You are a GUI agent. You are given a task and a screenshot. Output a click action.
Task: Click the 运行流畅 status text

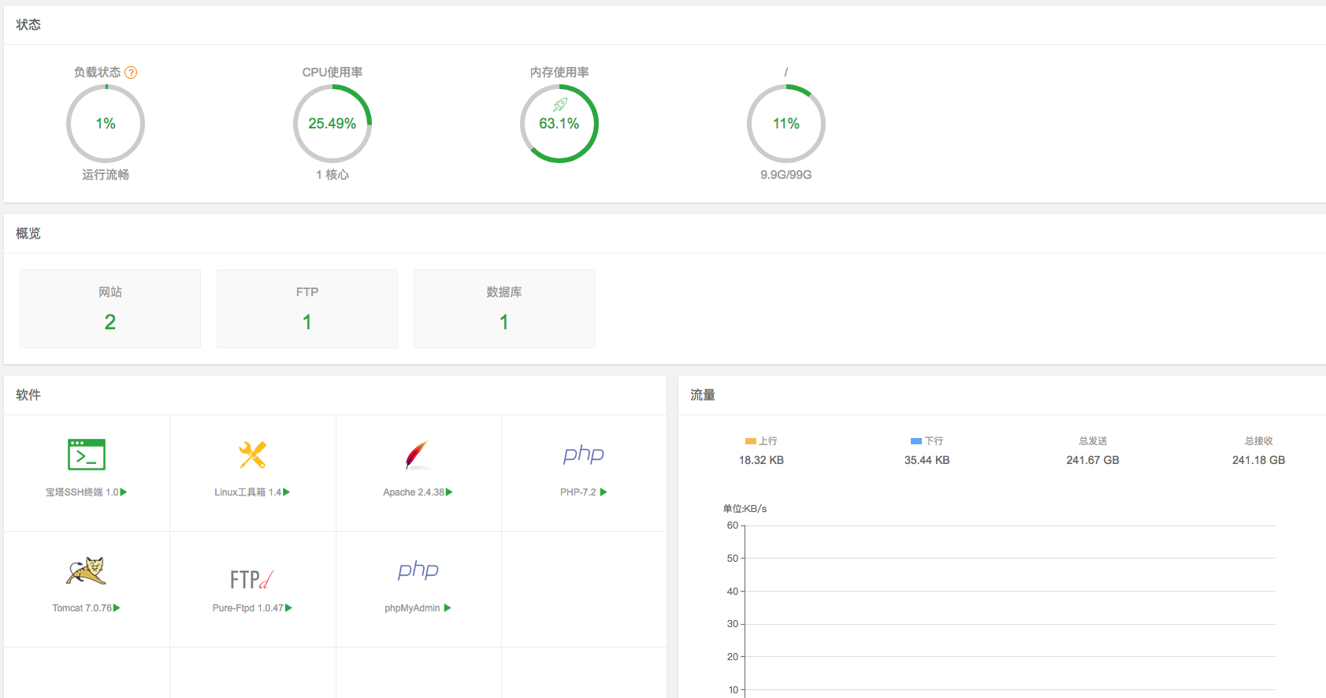click(x=106, y=175)
